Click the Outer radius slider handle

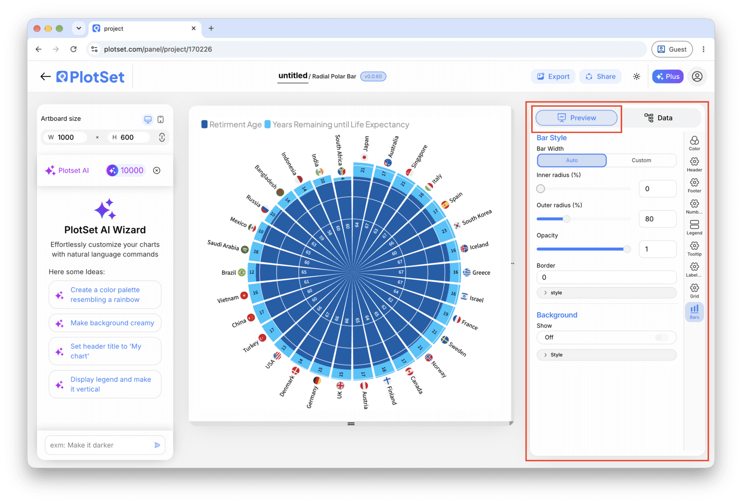[566, 219]
